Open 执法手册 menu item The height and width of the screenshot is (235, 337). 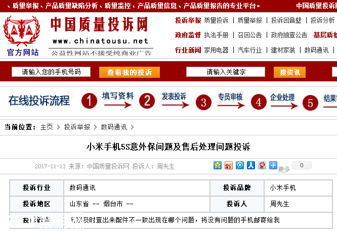pyautogui.click(x=216, y=35)
